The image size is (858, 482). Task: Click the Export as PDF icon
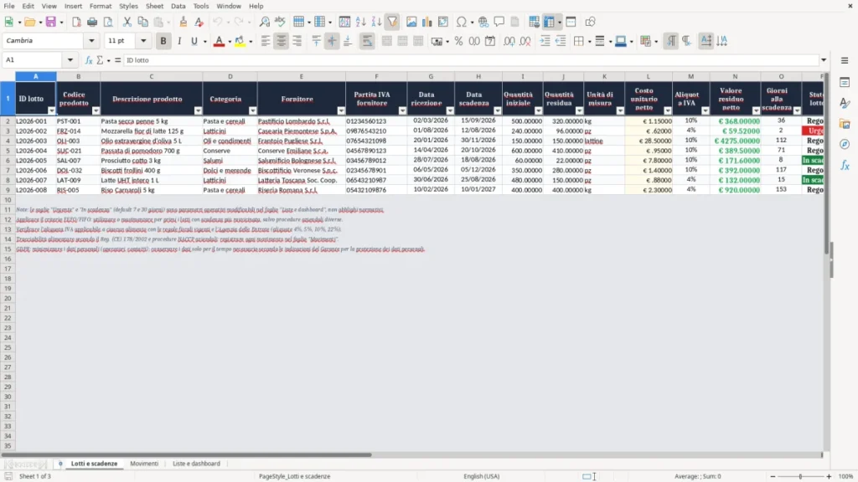click(76, 22)
